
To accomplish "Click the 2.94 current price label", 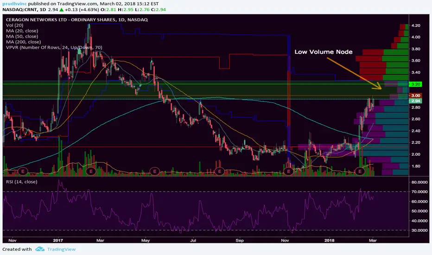I will (x=415, y=101).
